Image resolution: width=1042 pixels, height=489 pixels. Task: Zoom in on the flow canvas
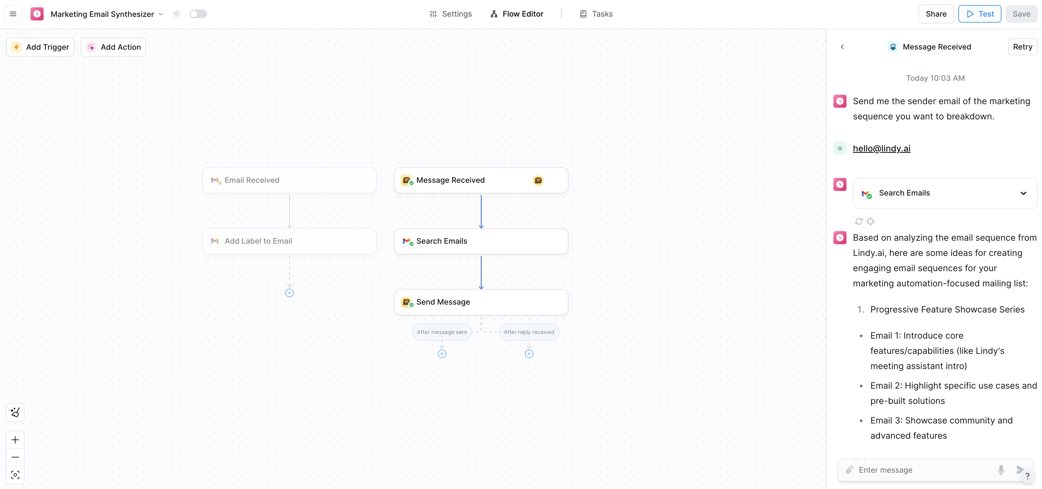tap(15, 440)
